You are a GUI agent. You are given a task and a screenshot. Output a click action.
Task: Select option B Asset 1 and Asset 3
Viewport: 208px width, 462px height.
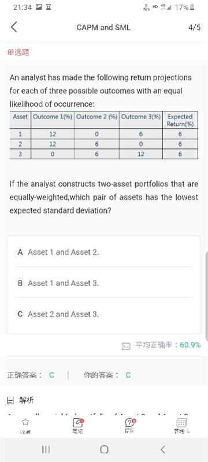click(x=104, y=283)
